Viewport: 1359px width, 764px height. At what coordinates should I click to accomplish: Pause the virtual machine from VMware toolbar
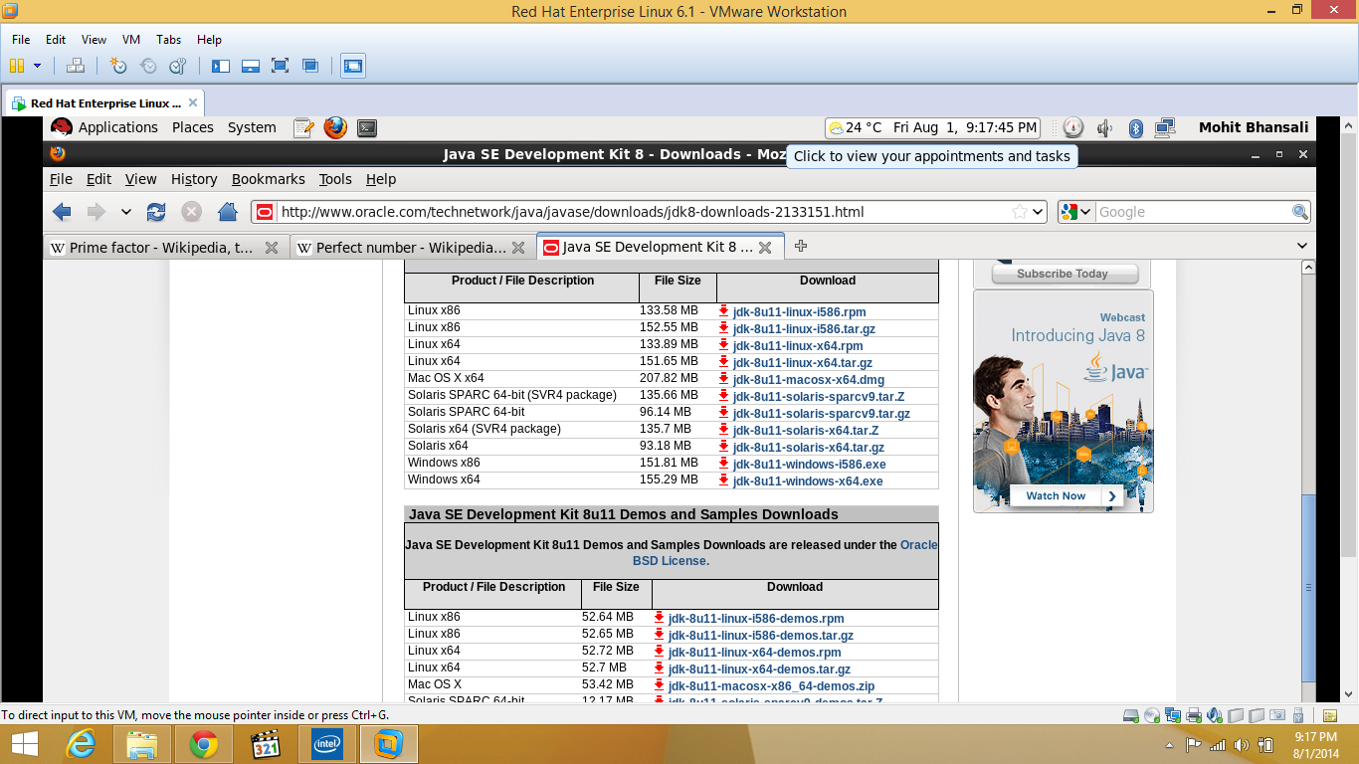click(x=16, y=66)
